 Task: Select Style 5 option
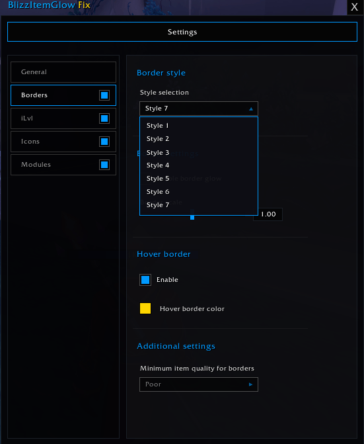pos(199,179)
